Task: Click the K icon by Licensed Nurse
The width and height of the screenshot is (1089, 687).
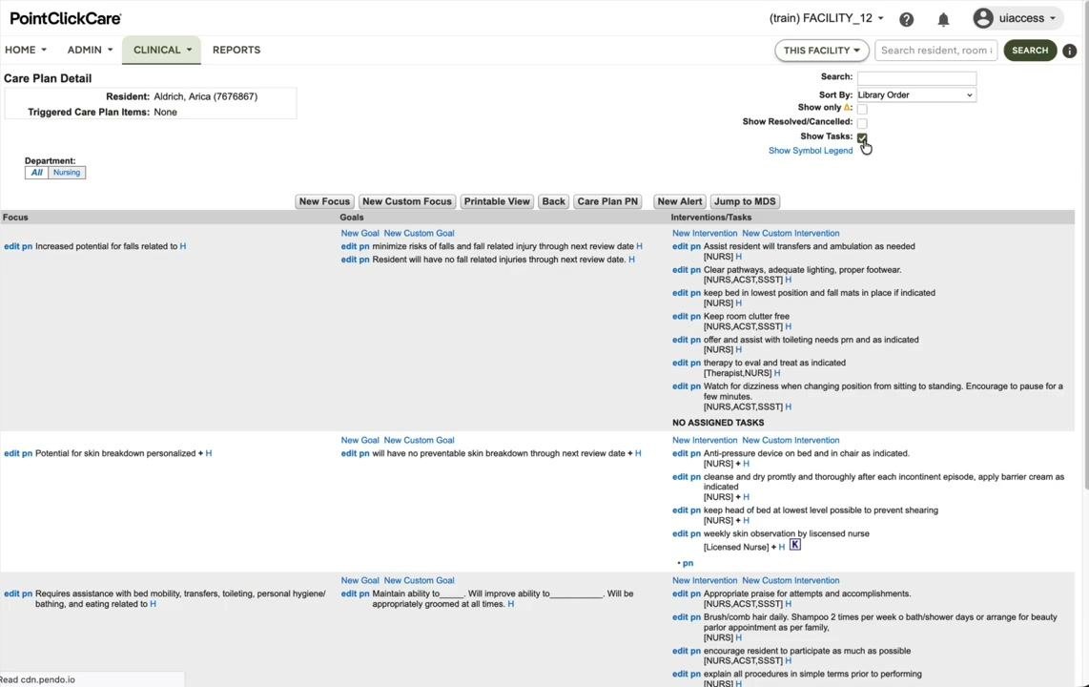Action: (795, 545)
